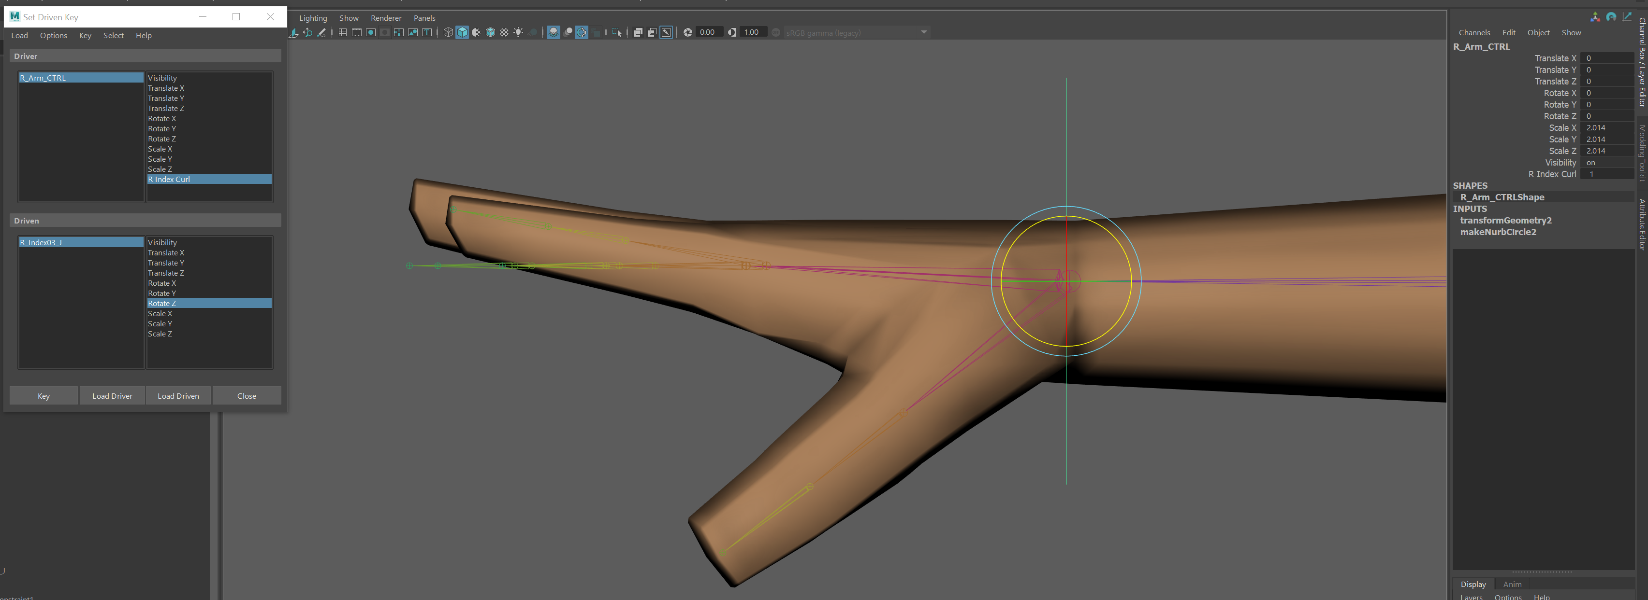Open Channels menu in Channel Box
Screen dimensions: 1648x600
click(1474, 33)
